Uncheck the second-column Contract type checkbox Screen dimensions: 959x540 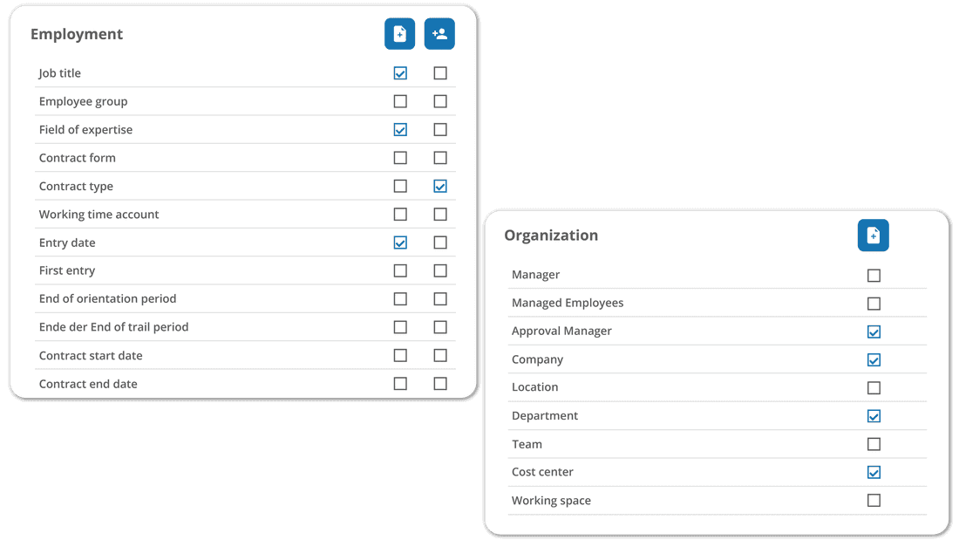pyautogui.click(x=439, y=186)
